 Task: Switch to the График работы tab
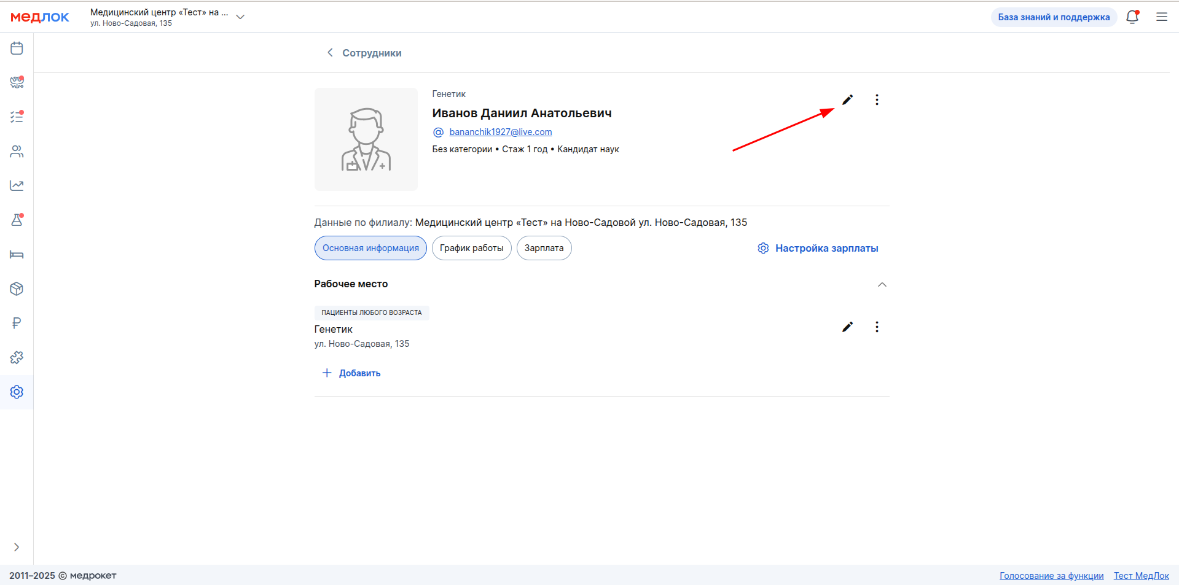(x=471, y=248)
